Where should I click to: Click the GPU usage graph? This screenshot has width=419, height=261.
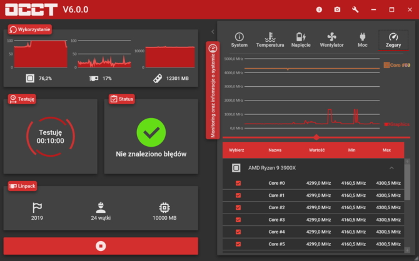[x=104, y=54]
